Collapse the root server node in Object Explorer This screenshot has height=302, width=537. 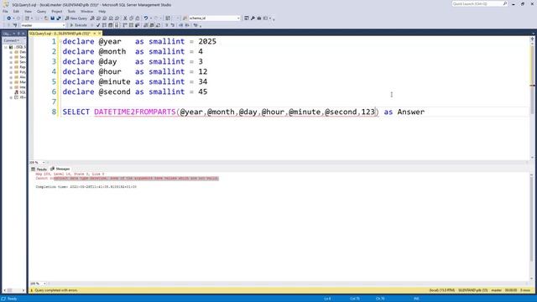[x=6, y=47]
